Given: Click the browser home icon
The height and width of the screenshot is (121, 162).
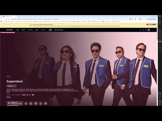Looking at the screenshot, I should [8, 19].
